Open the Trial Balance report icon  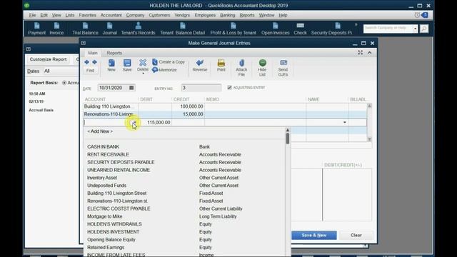point(85,29)
